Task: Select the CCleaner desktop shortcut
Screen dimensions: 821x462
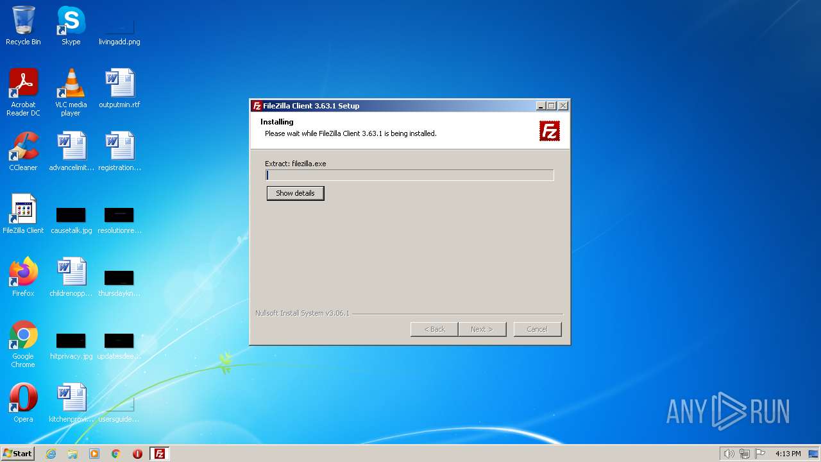Action: [x=23, y=151]
